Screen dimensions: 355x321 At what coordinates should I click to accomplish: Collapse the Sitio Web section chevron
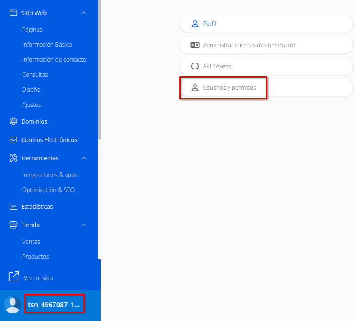pos(84,13)
